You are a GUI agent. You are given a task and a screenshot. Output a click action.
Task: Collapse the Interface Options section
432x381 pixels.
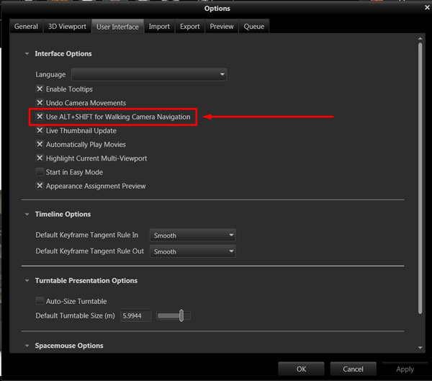[x=27, y=54]
